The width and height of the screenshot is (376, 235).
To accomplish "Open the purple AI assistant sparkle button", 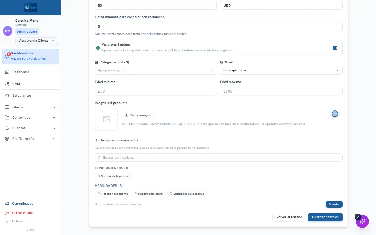I will 362,221.
